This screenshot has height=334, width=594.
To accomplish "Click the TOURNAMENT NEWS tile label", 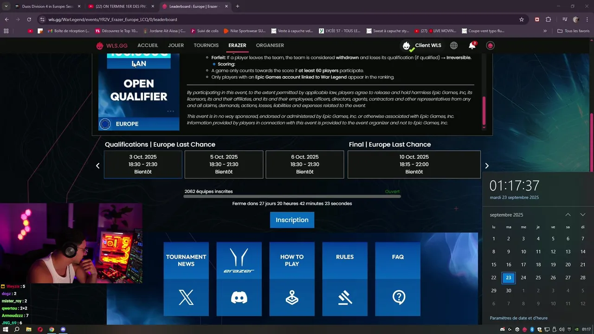I will coord(186,260).
